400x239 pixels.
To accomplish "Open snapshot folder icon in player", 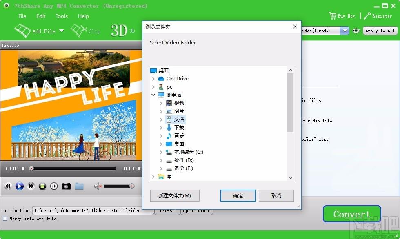I will (79, 186).
